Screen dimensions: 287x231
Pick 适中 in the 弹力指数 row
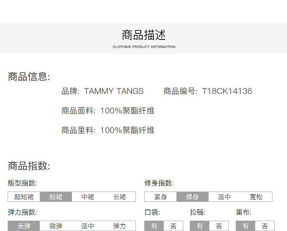click(x=88, y=226)
